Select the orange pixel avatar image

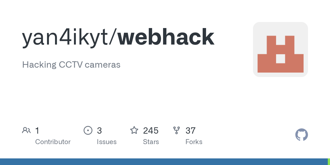click(x=280, y=50)
